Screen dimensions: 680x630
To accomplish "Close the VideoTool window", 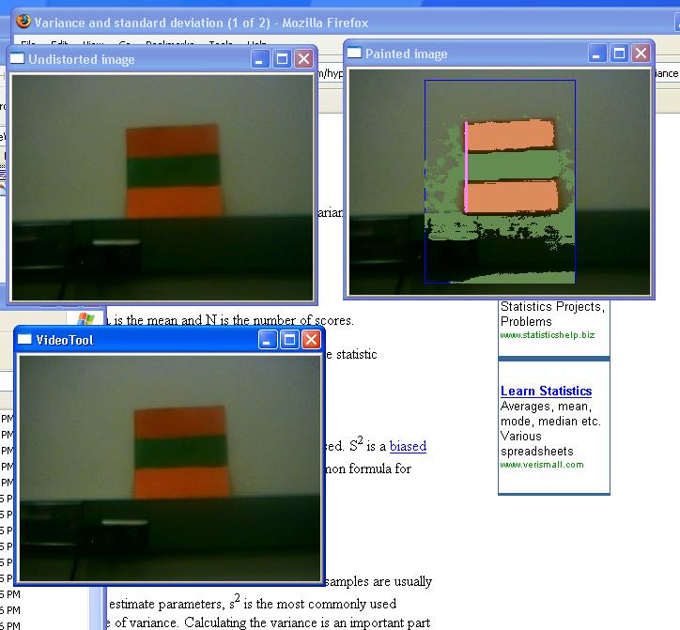I will pyautogui.click(x=310, y=340).
